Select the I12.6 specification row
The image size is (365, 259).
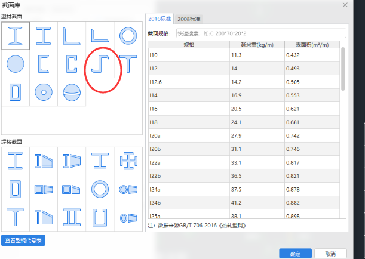244,82
